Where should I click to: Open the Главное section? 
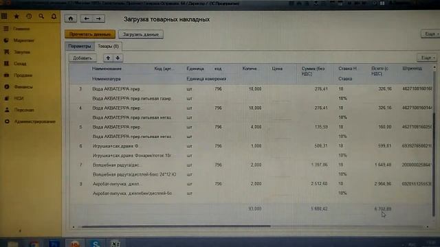click(21, 29)
